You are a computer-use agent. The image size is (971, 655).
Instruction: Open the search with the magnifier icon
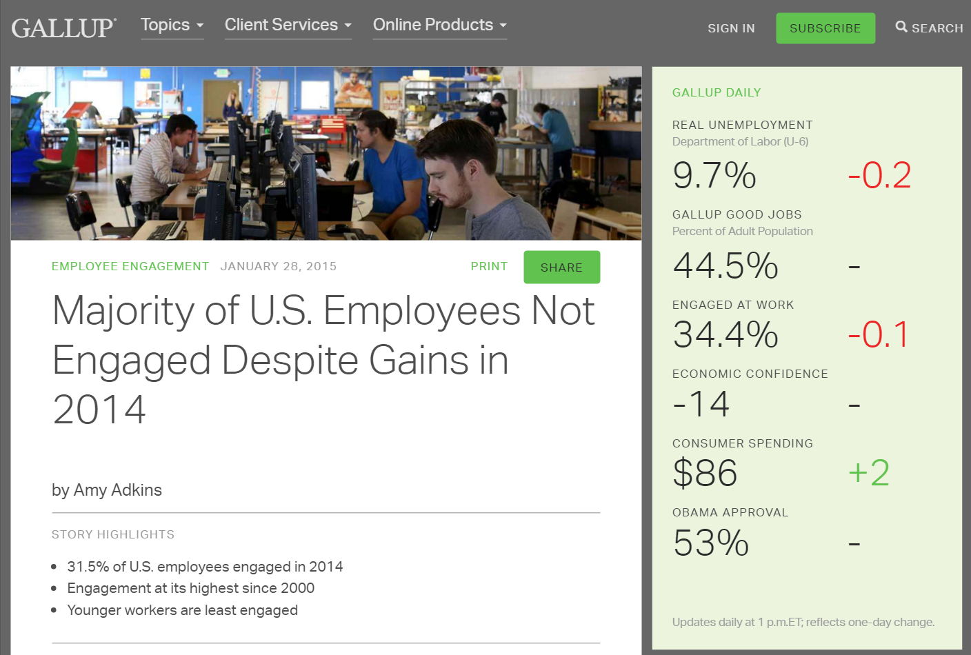[x=928, y=28]
